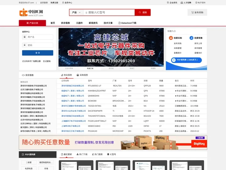
Task: Click the 免费注册 link in top bar
Action: (54, 3)
